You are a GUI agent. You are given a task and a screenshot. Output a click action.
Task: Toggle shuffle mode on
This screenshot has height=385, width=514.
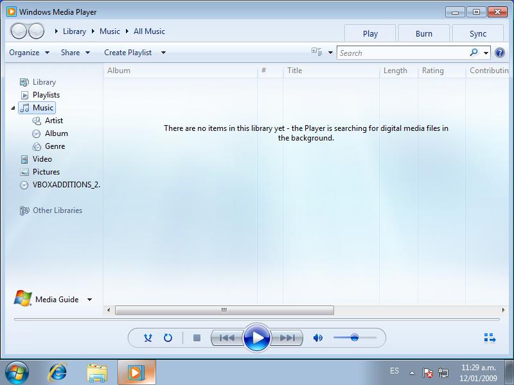click(148, 338)
